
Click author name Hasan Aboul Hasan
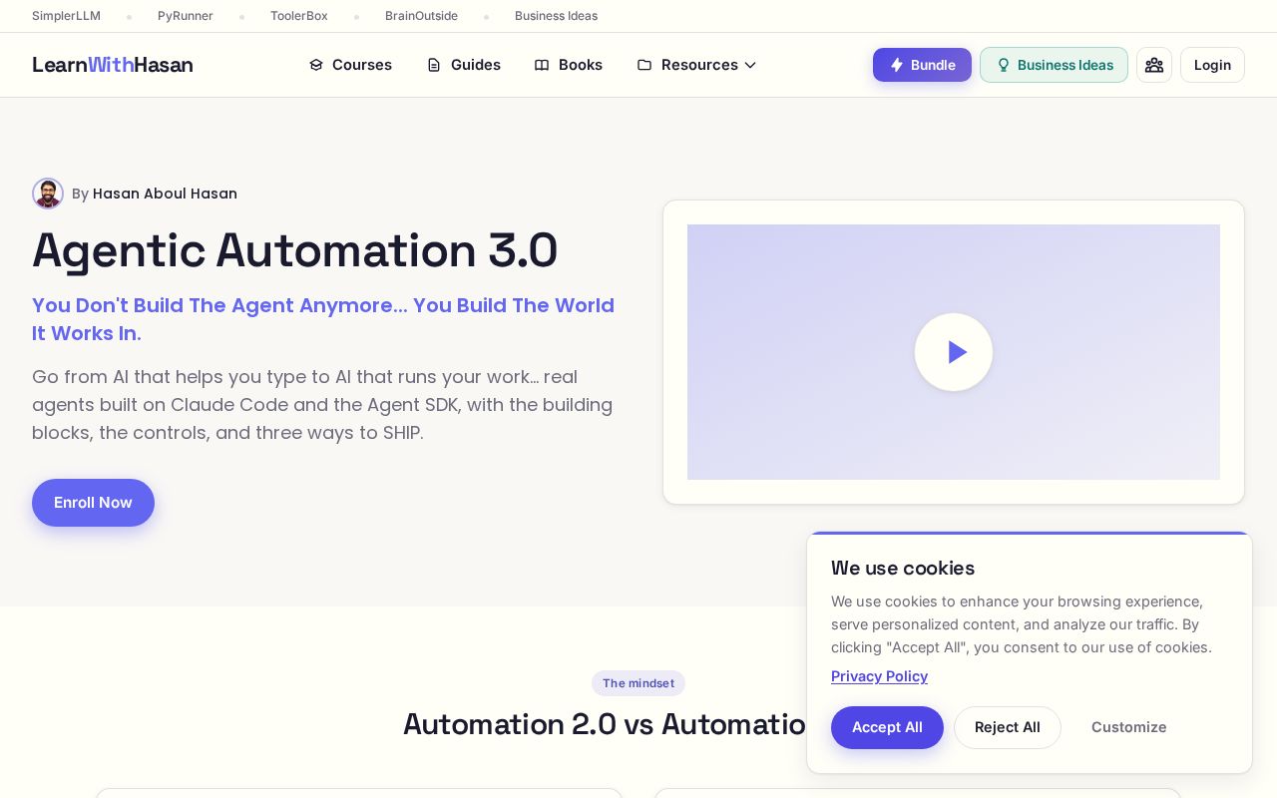165,194
